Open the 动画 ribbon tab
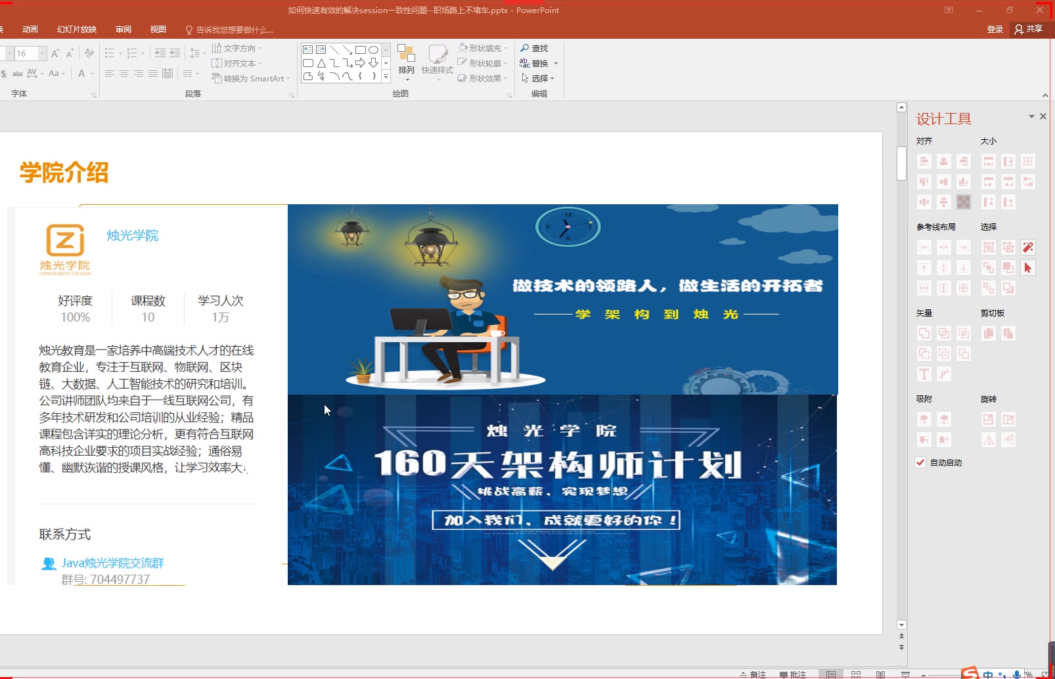 tap(30, 30)
